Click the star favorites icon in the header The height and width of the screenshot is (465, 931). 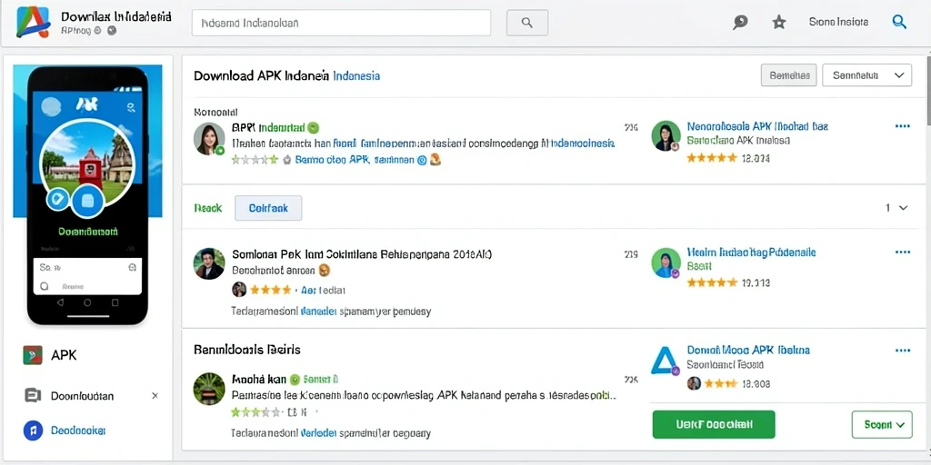point(778,23)
